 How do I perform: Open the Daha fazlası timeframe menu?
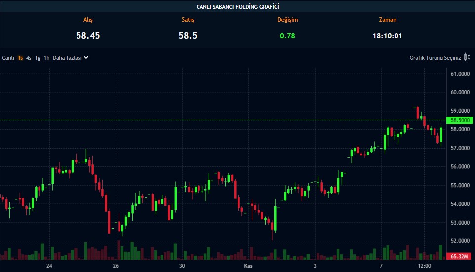(67, 58)
